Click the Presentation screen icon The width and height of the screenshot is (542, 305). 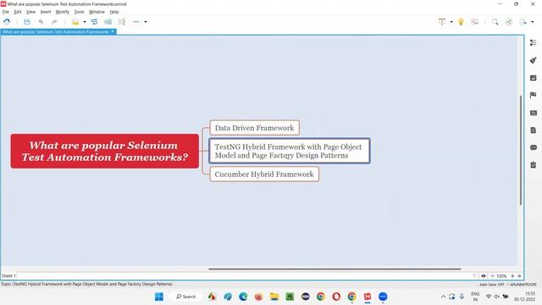coord(442,22)
